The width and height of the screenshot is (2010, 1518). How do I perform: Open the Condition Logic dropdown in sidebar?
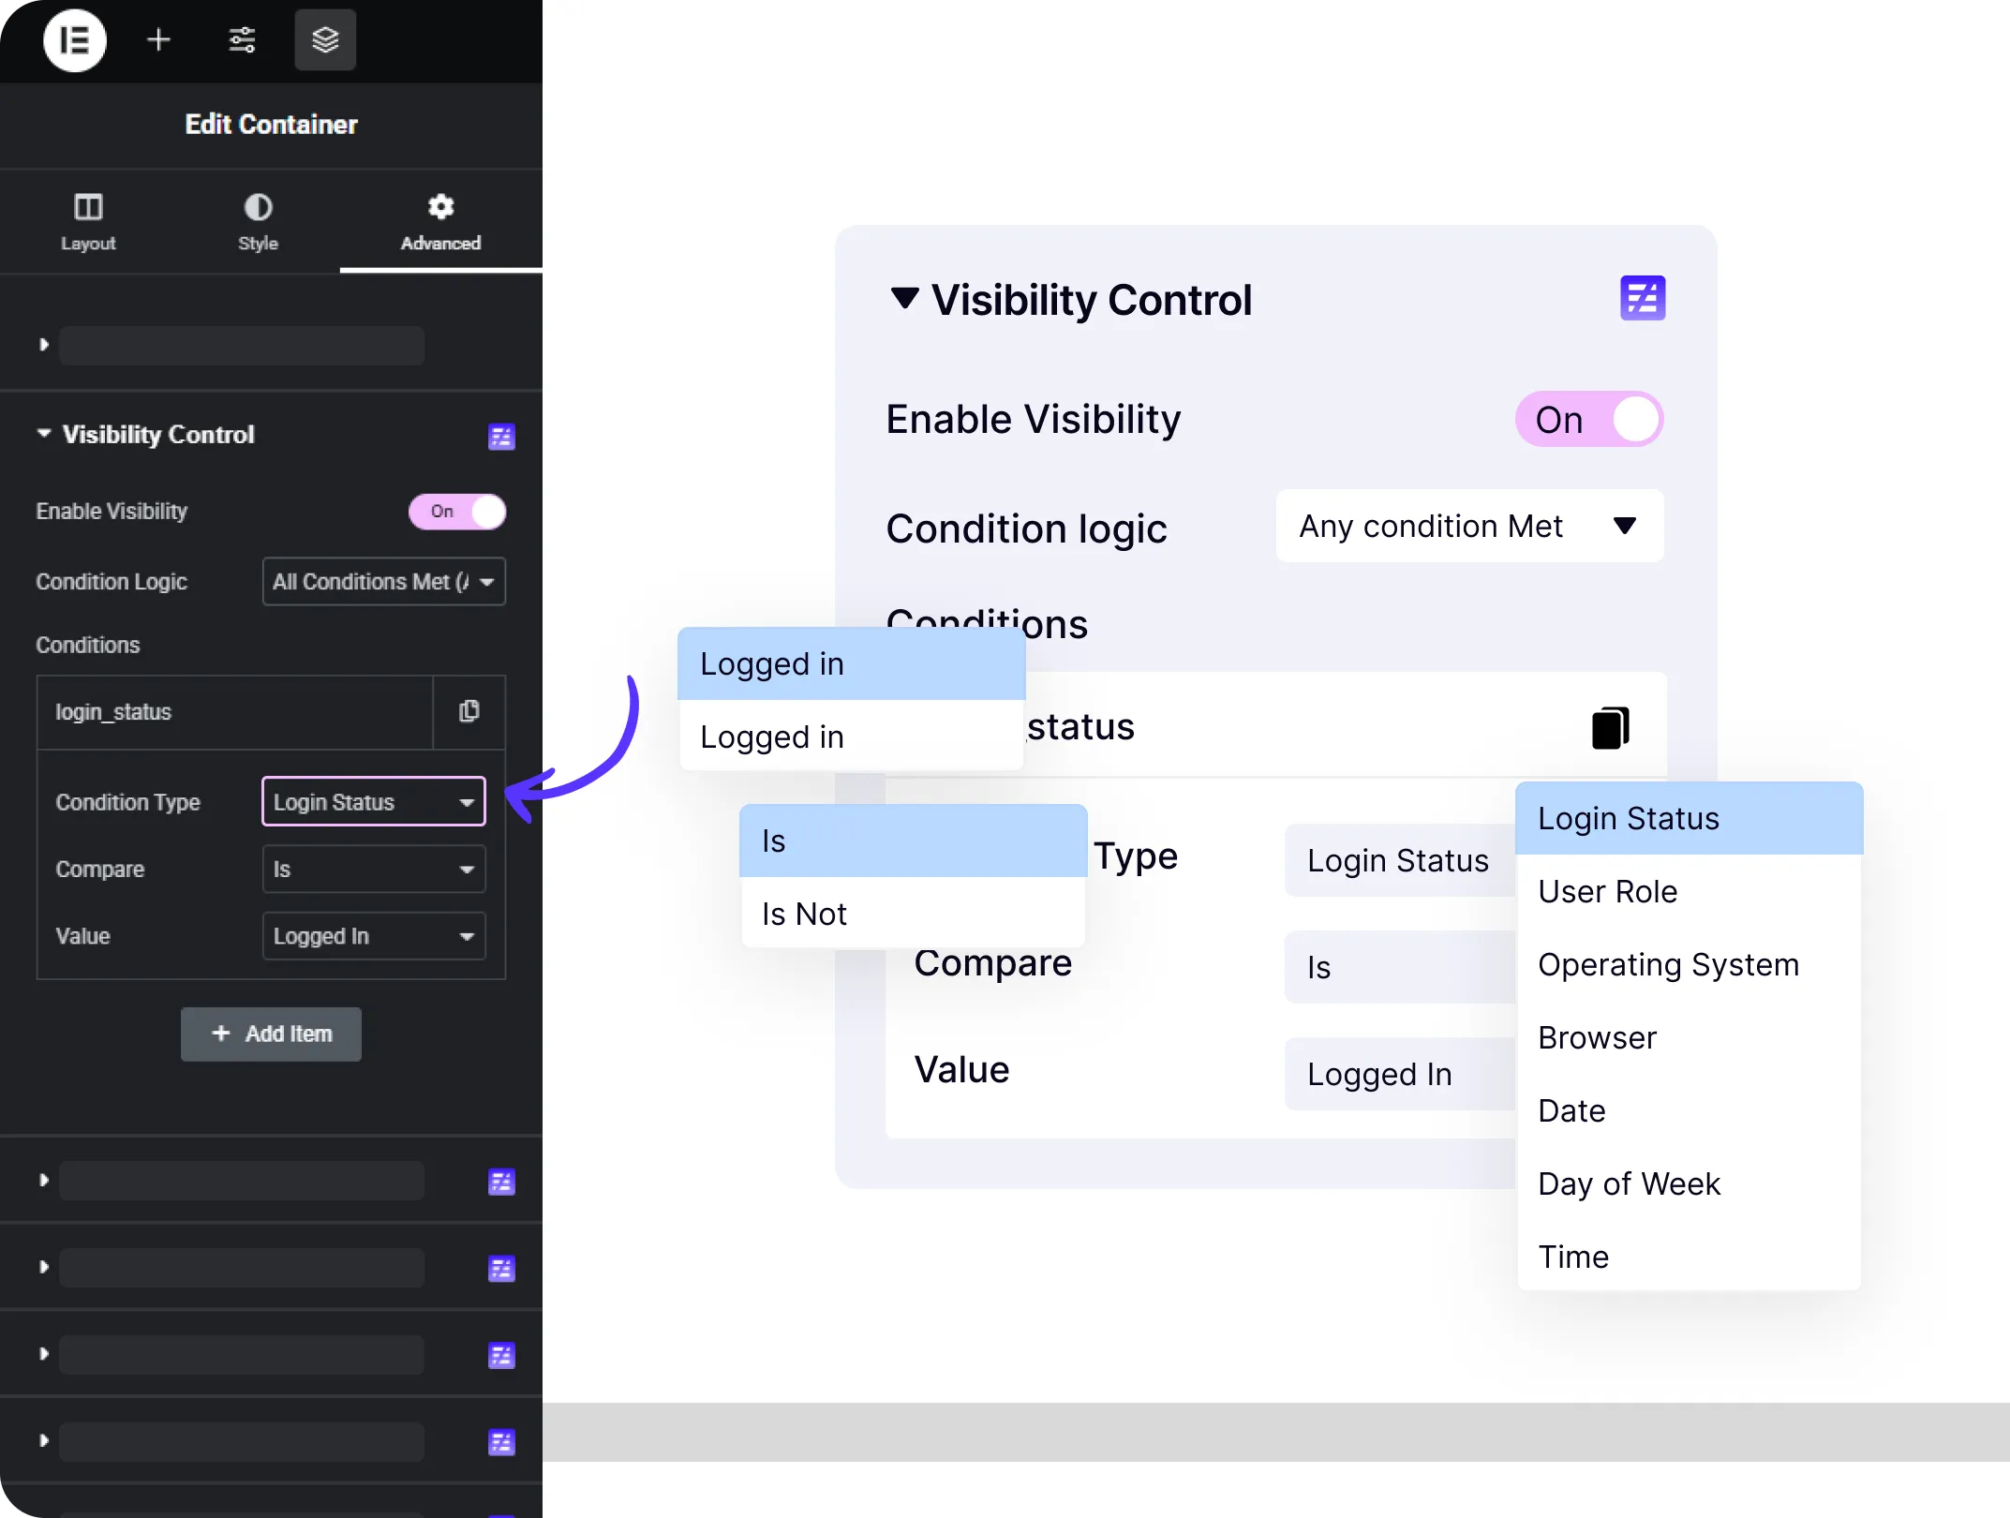click(x=384, y=582)
